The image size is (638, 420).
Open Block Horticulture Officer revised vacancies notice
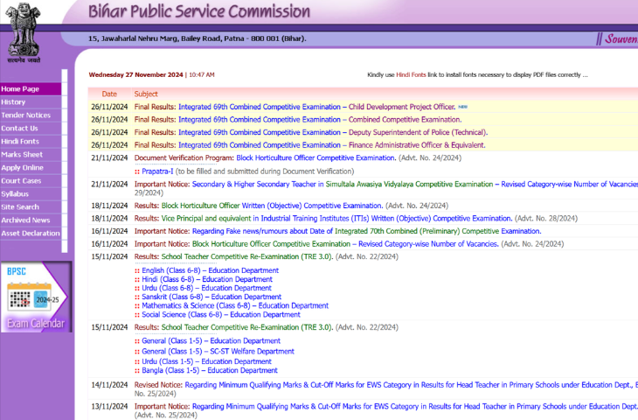click(x=345, y=244)
